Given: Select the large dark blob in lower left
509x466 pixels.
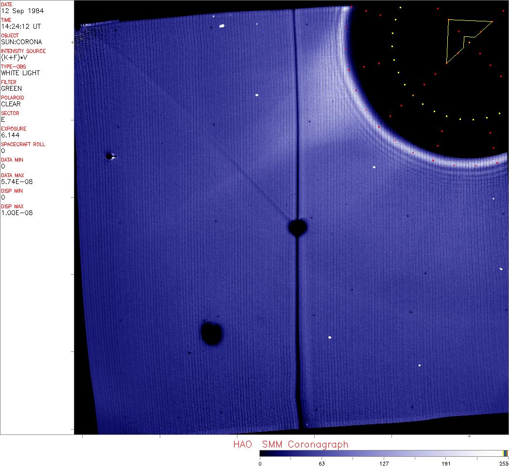Looking at the screenshot, I should click(x=212, y=333).
